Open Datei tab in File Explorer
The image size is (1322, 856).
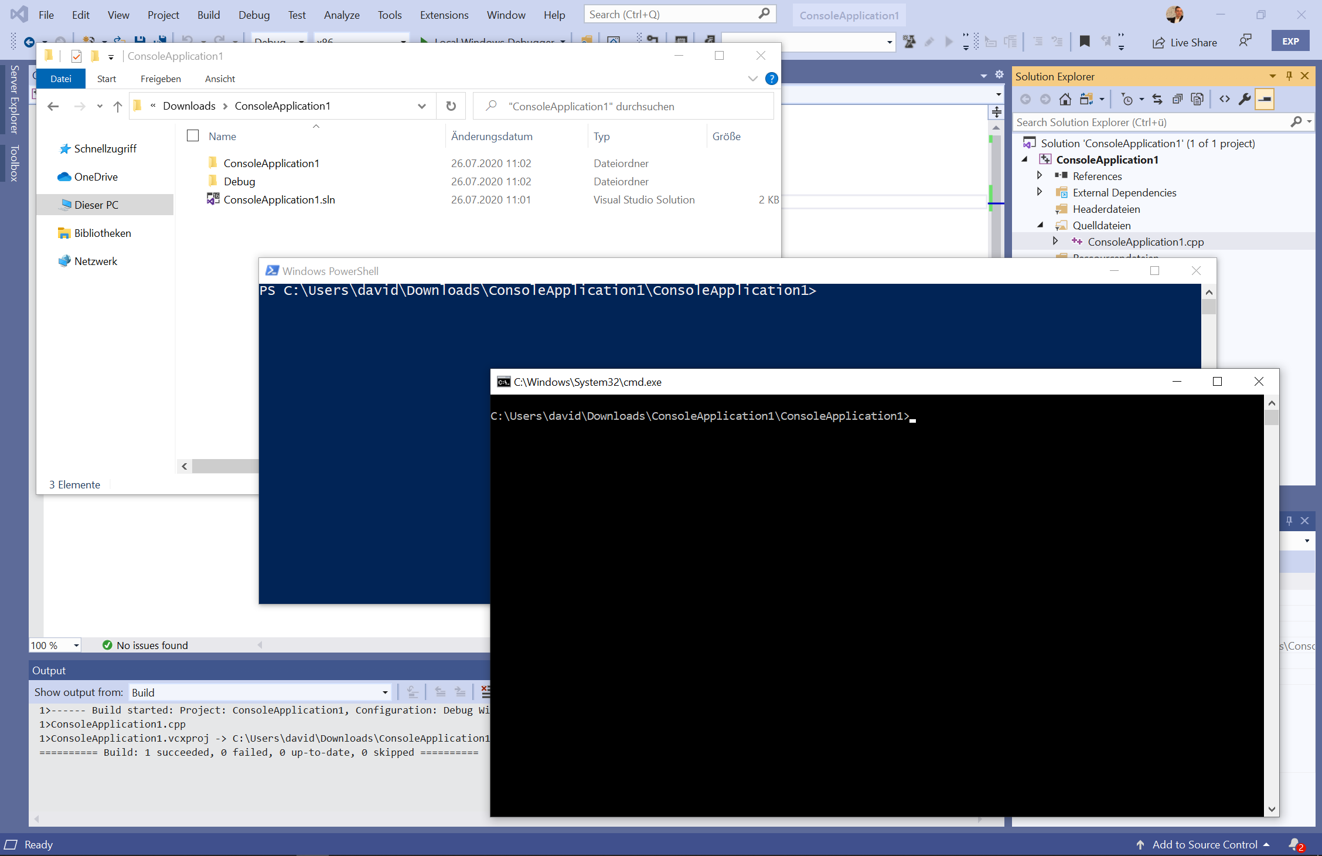pos(61,79)
